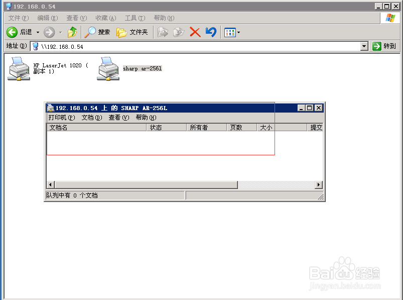
Task: Click the Windows flag logo
Action: coord(390,18)
